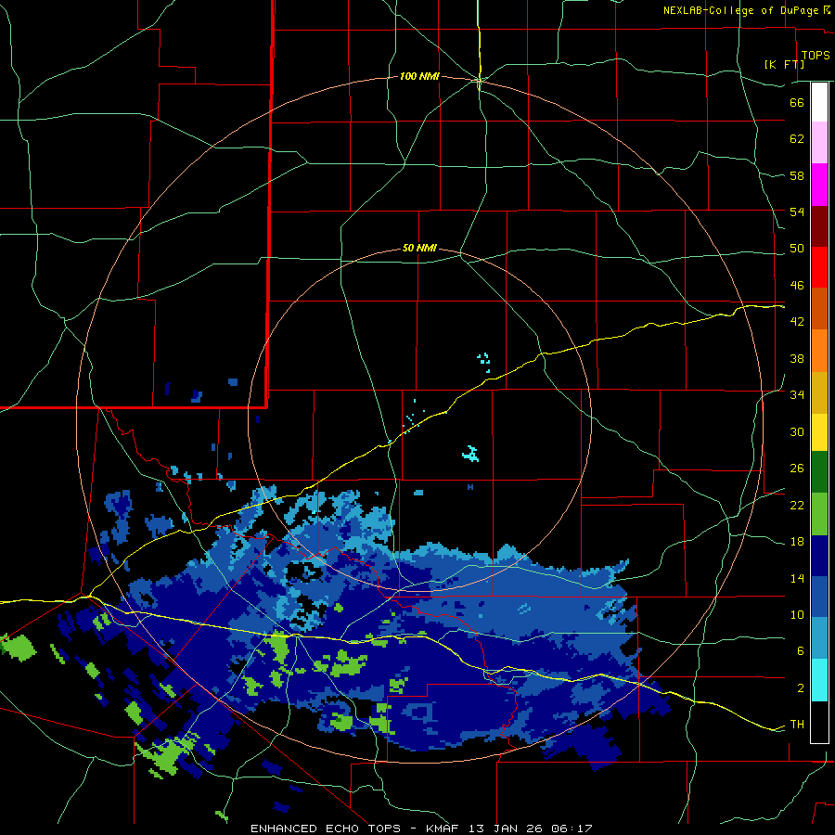Click the 'TOPS' legend title
The image size is (835, 835).
pos(816,56)
